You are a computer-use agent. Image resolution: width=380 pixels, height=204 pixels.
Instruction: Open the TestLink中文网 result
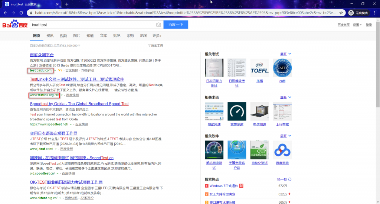click(x=77, y=79)
